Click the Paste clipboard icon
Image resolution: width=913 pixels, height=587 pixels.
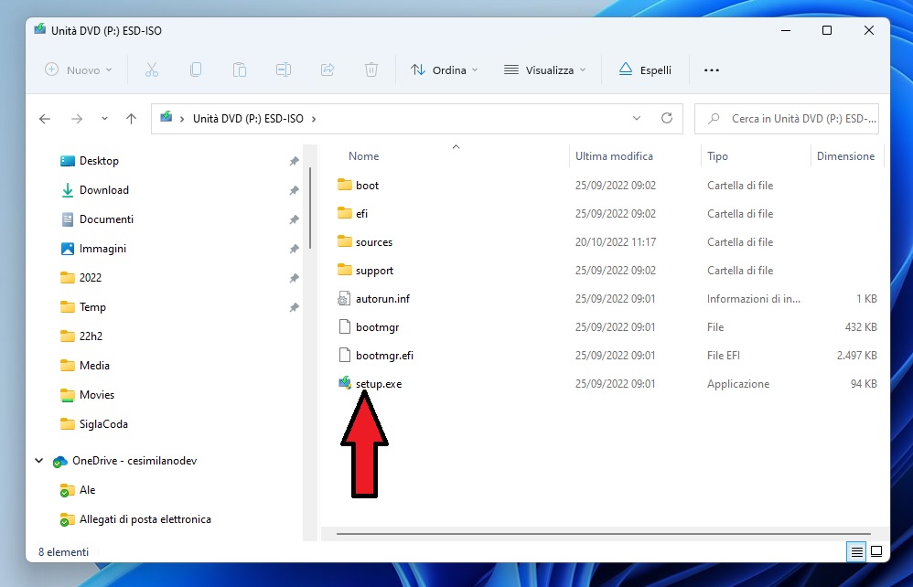240,69
